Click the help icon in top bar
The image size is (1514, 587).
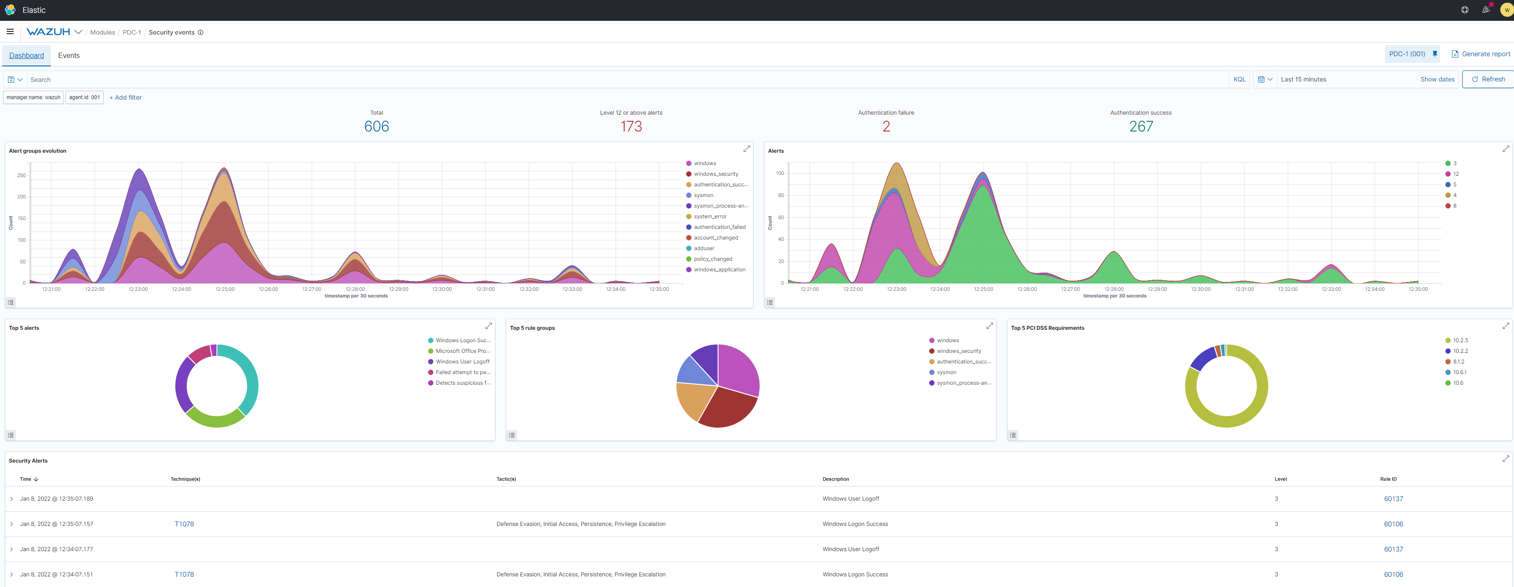[1464, 10]
